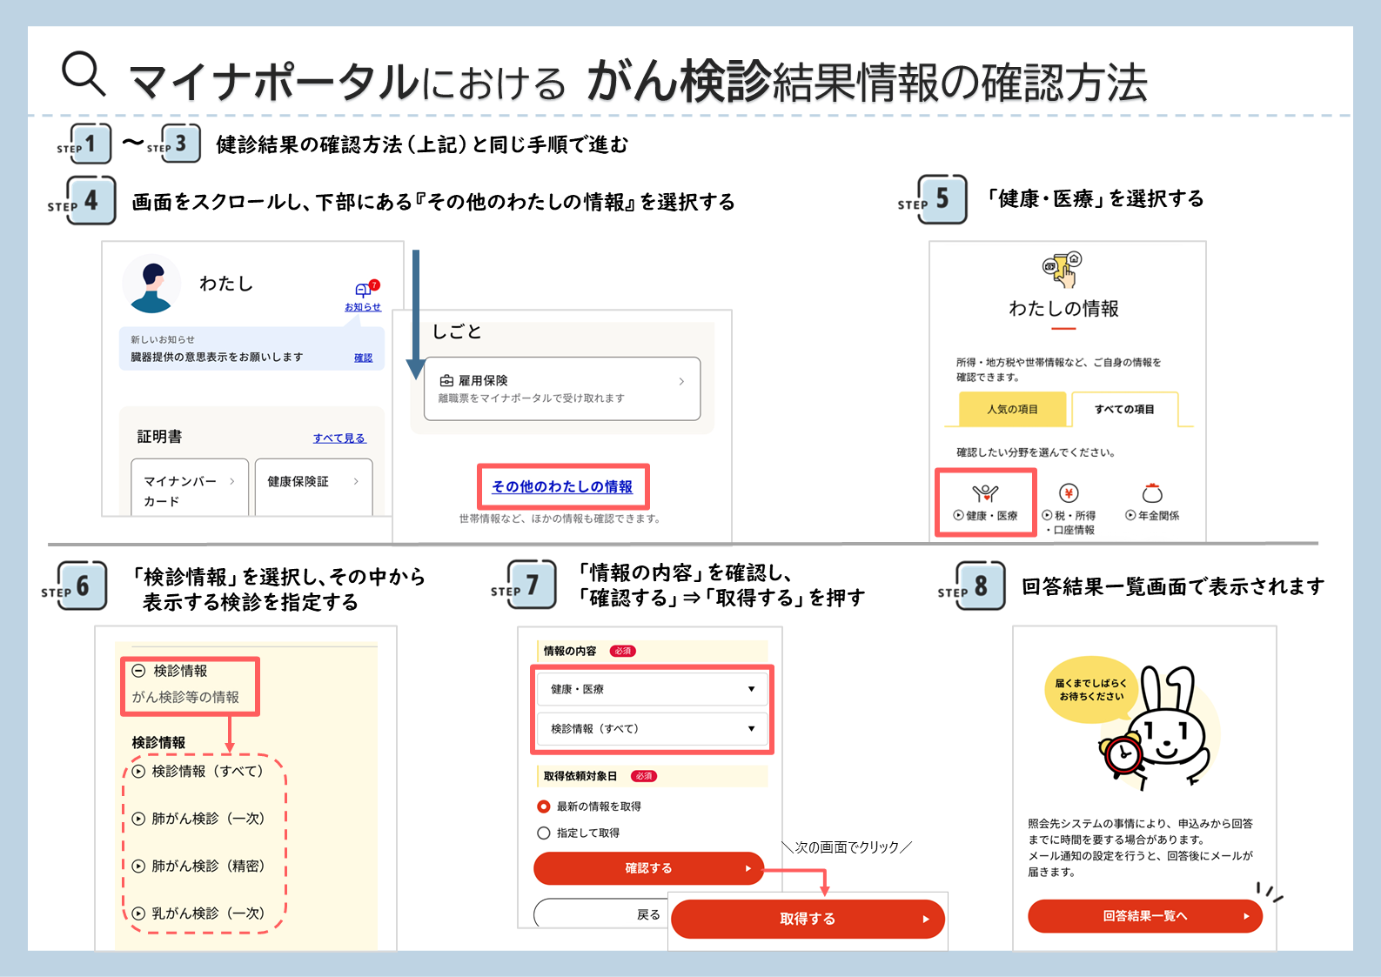1381x977 pixels.
Task: Follow the その他のわたしの情報 link
Action: tap(562, 486)
